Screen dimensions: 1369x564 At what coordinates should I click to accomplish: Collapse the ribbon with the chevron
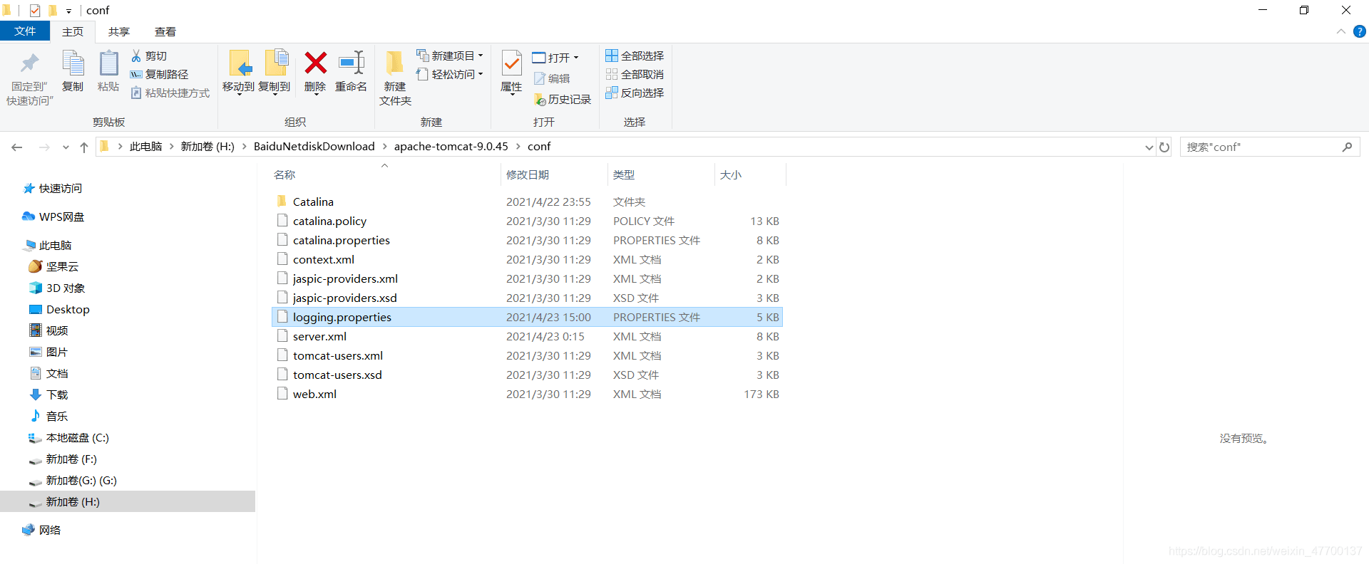[1341, 31]
